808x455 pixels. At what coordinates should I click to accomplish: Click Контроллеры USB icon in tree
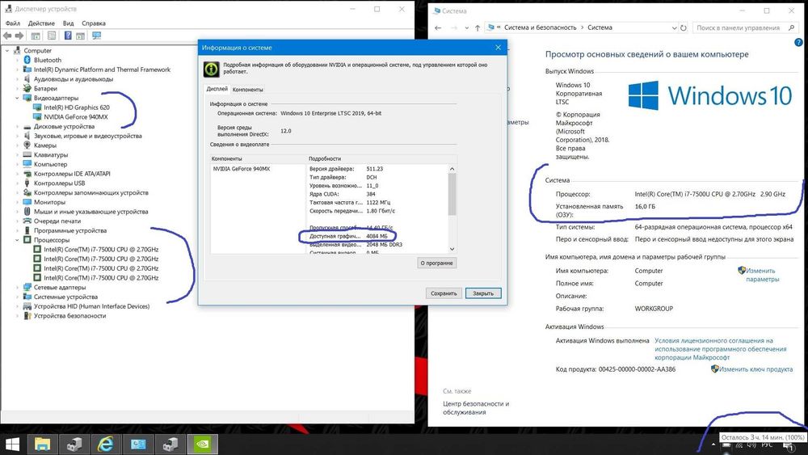click(x=27, y=183)
